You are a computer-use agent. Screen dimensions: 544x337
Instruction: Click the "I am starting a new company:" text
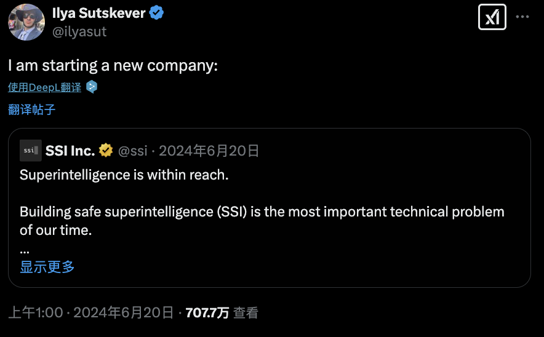pos(113,66)
